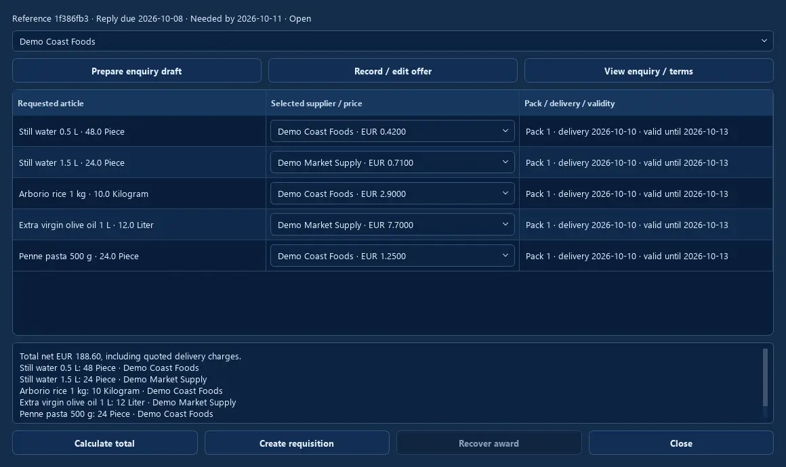Open View enquiry / terms
This screenshot has height=467, width=786.
coord(648,70)
